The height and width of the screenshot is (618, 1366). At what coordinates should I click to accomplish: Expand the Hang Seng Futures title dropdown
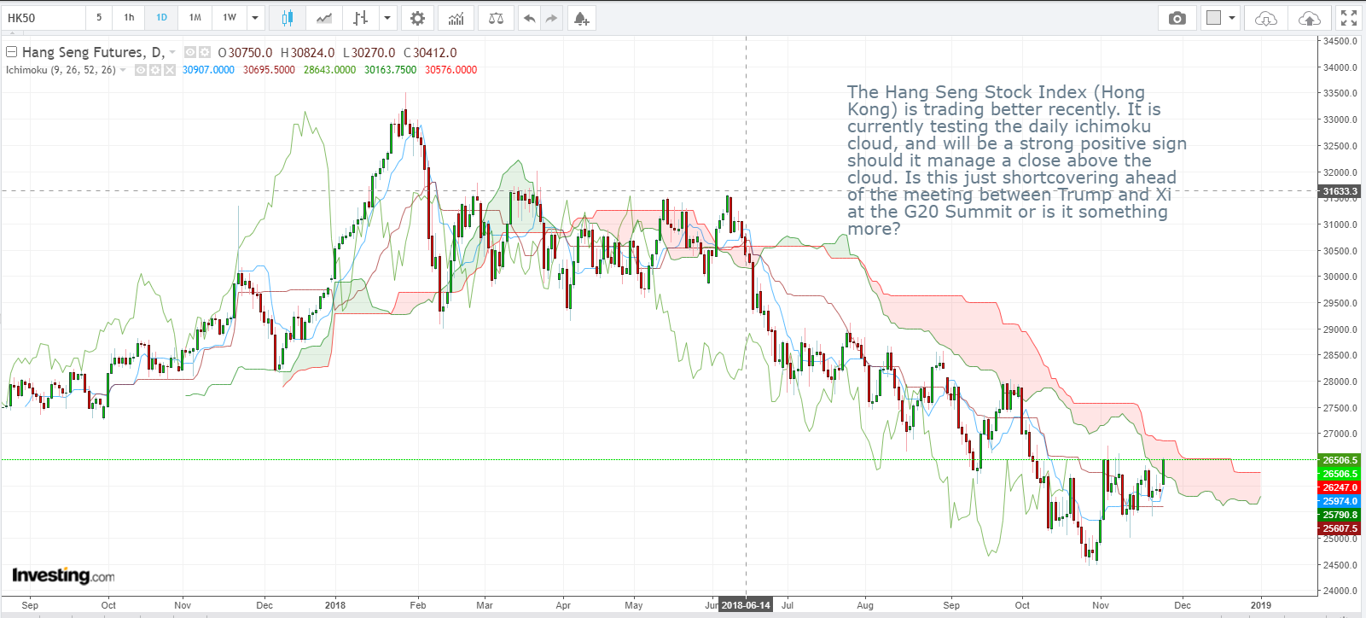(172, 53)
